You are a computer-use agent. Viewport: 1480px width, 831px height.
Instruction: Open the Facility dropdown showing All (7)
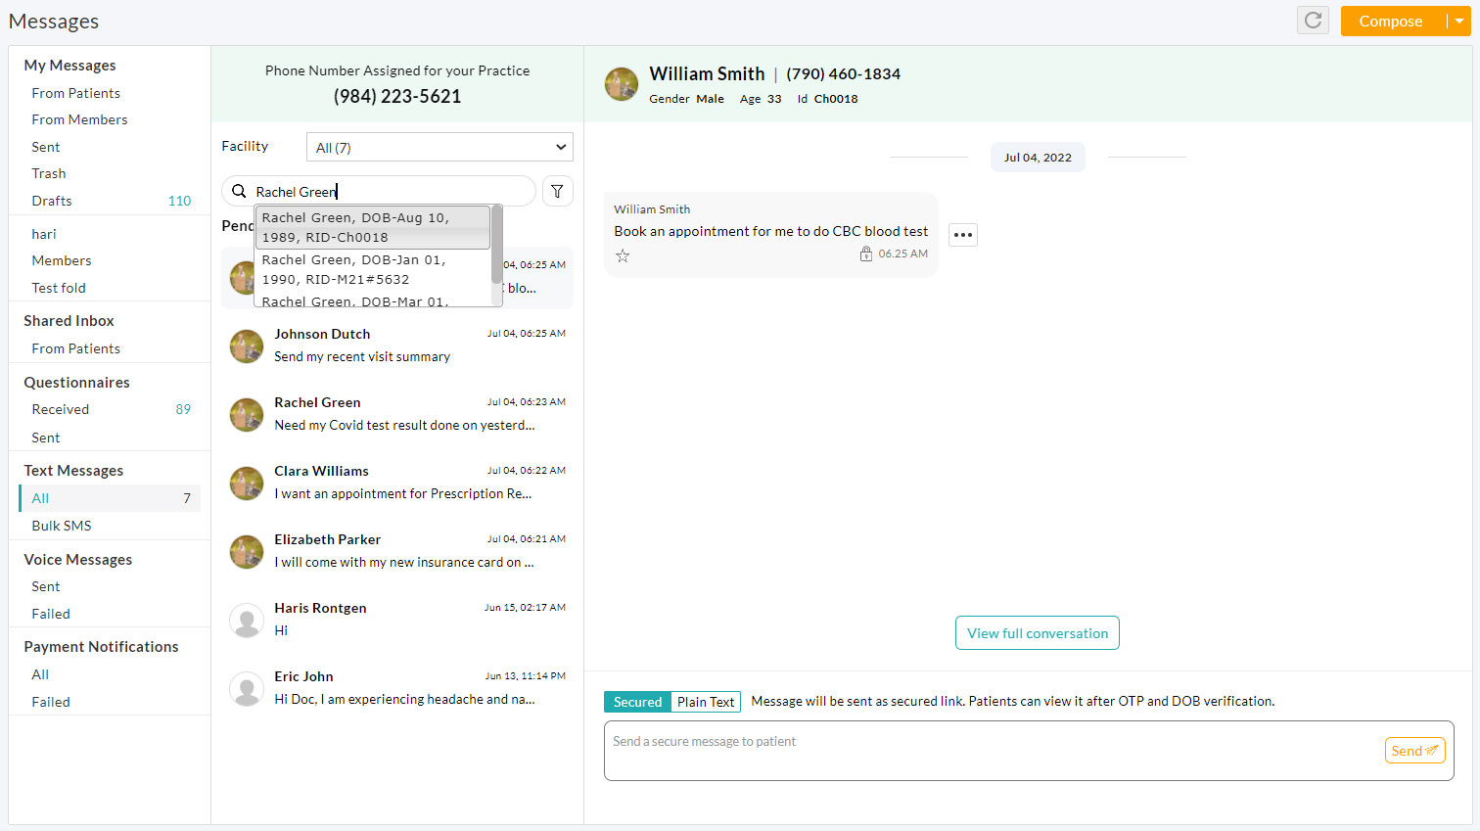coord(439,146)
